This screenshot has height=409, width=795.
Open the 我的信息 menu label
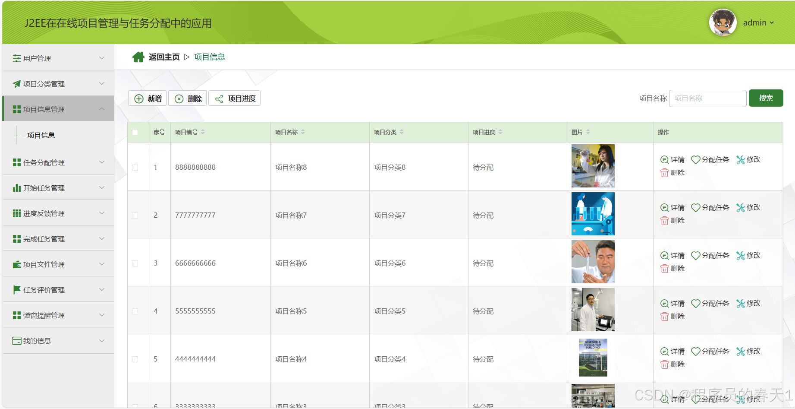pos(37,341)
